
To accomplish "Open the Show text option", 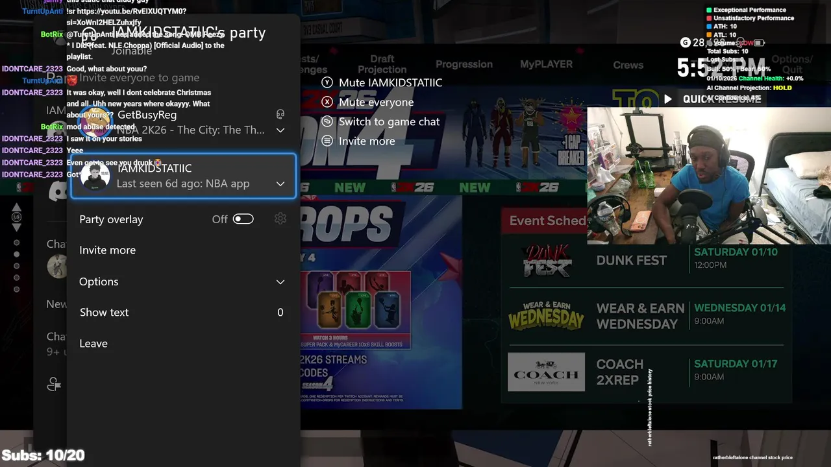I will click(182, 313).
